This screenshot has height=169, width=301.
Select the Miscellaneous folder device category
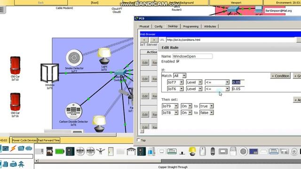click(21, 148)
